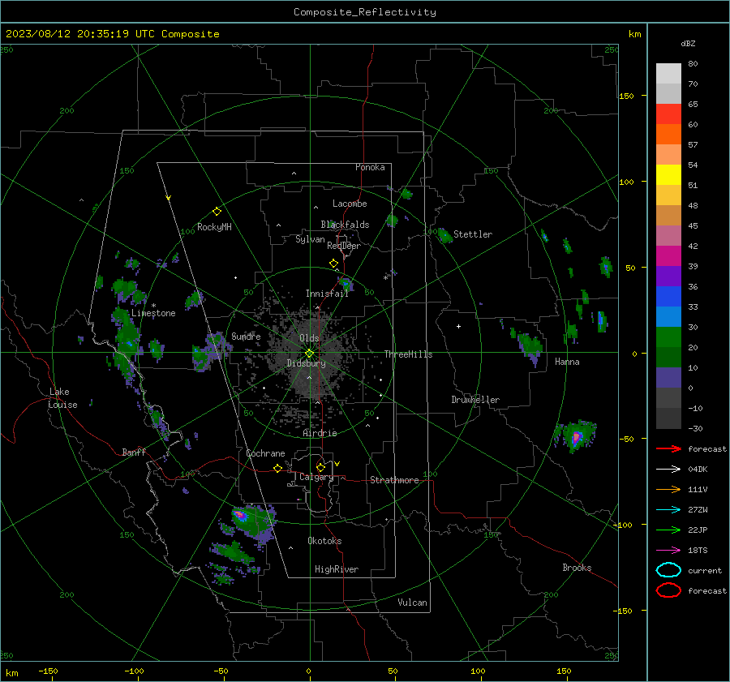Viewport: 730px width, 682px height.
Task: Select the green 22JP arrow legend icon
Action: coord(668,530)
